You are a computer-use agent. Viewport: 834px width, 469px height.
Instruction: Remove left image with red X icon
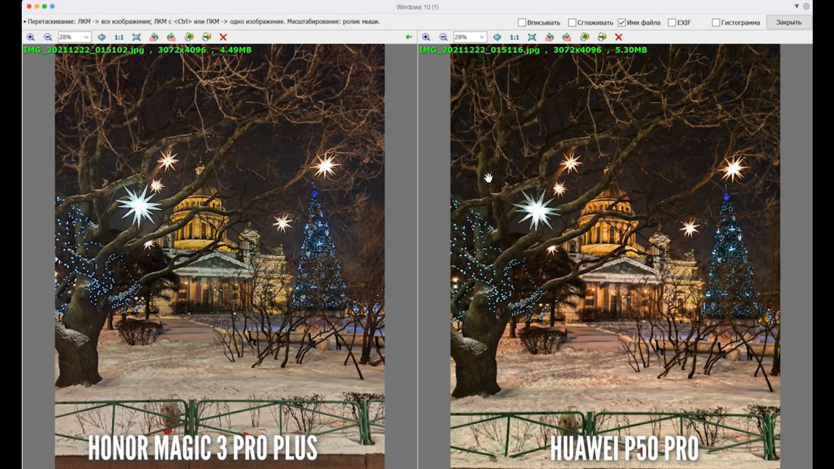point(223,37)
